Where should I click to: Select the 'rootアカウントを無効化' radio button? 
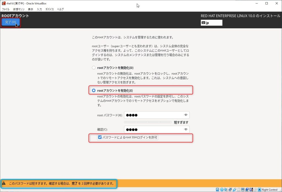(x=94, y=68)
